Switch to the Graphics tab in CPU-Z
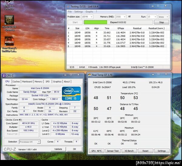182x166 pixels. (57, 81)
